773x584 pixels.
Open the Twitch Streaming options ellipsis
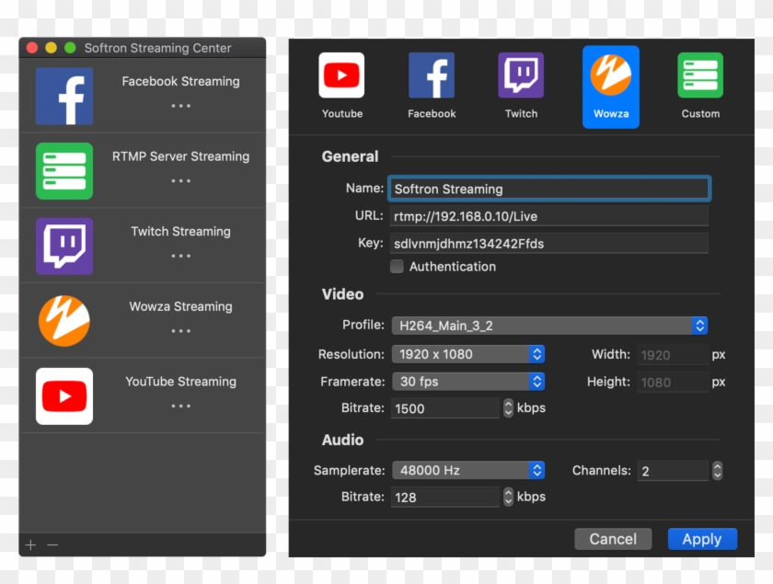pos(180,256)
